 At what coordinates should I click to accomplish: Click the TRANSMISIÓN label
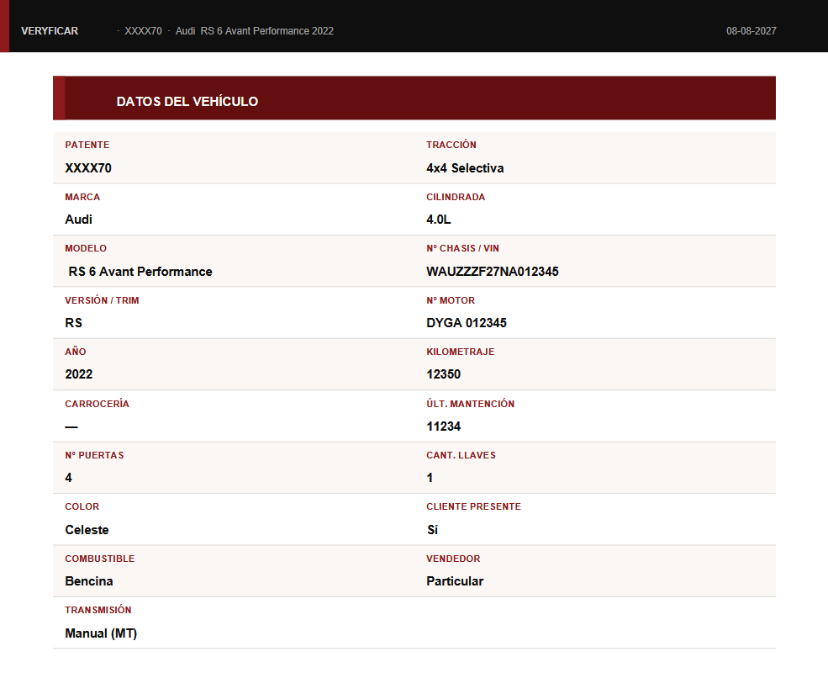pyautogui.click(x=98, y=610)
